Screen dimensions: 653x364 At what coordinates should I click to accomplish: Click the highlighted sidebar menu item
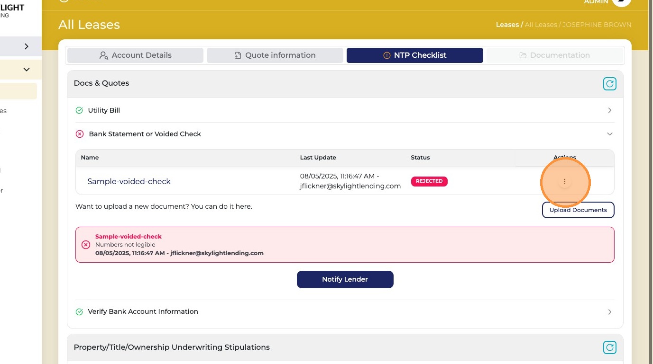[x=18, y=91]
